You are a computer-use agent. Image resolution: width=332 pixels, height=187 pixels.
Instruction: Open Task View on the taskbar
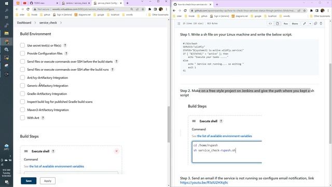point(6,17)
